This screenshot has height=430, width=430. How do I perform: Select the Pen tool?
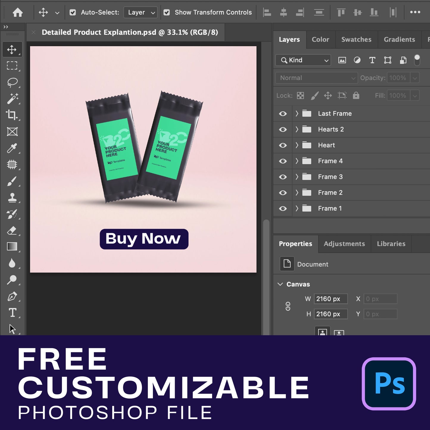[x=12, y=296]
